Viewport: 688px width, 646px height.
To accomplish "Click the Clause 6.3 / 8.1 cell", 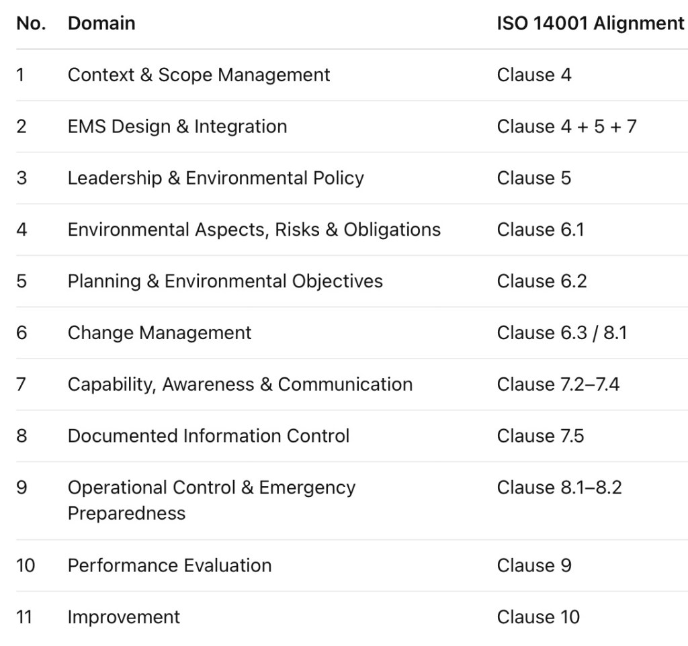I will [562, 332].
